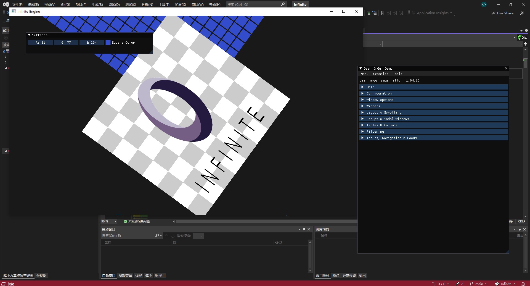Open the ImGui Demo Menu menu

[x=364, y=74]
